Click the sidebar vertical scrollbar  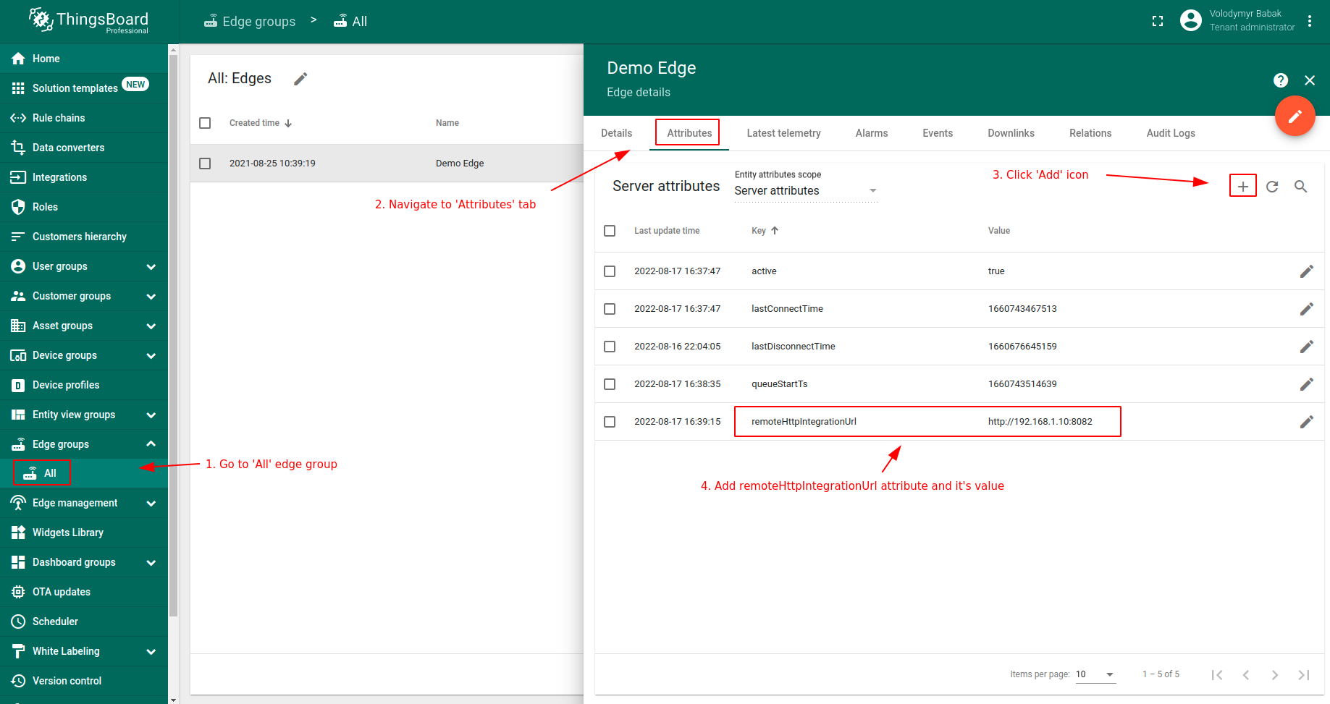173,336
